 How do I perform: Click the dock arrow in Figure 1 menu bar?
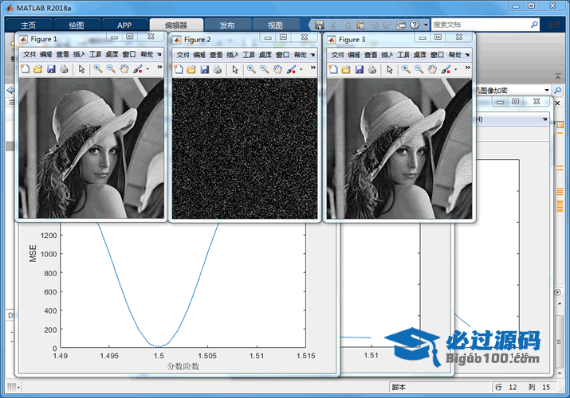159,54
